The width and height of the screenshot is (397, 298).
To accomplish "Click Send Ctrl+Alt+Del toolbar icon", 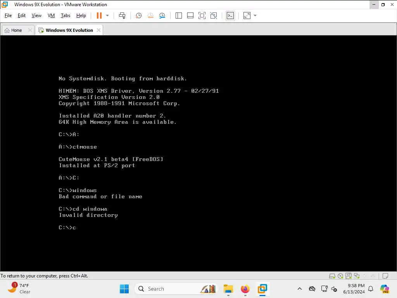I will click(x=122, y=16).
